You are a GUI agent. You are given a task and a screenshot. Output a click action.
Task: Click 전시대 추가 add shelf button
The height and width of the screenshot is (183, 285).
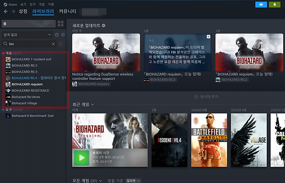(x=206, y=97)
